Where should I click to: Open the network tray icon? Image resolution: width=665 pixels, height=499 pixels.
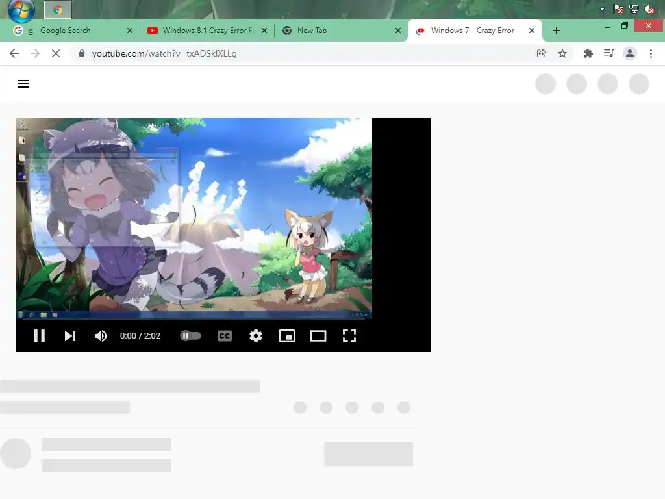(634, 9)
